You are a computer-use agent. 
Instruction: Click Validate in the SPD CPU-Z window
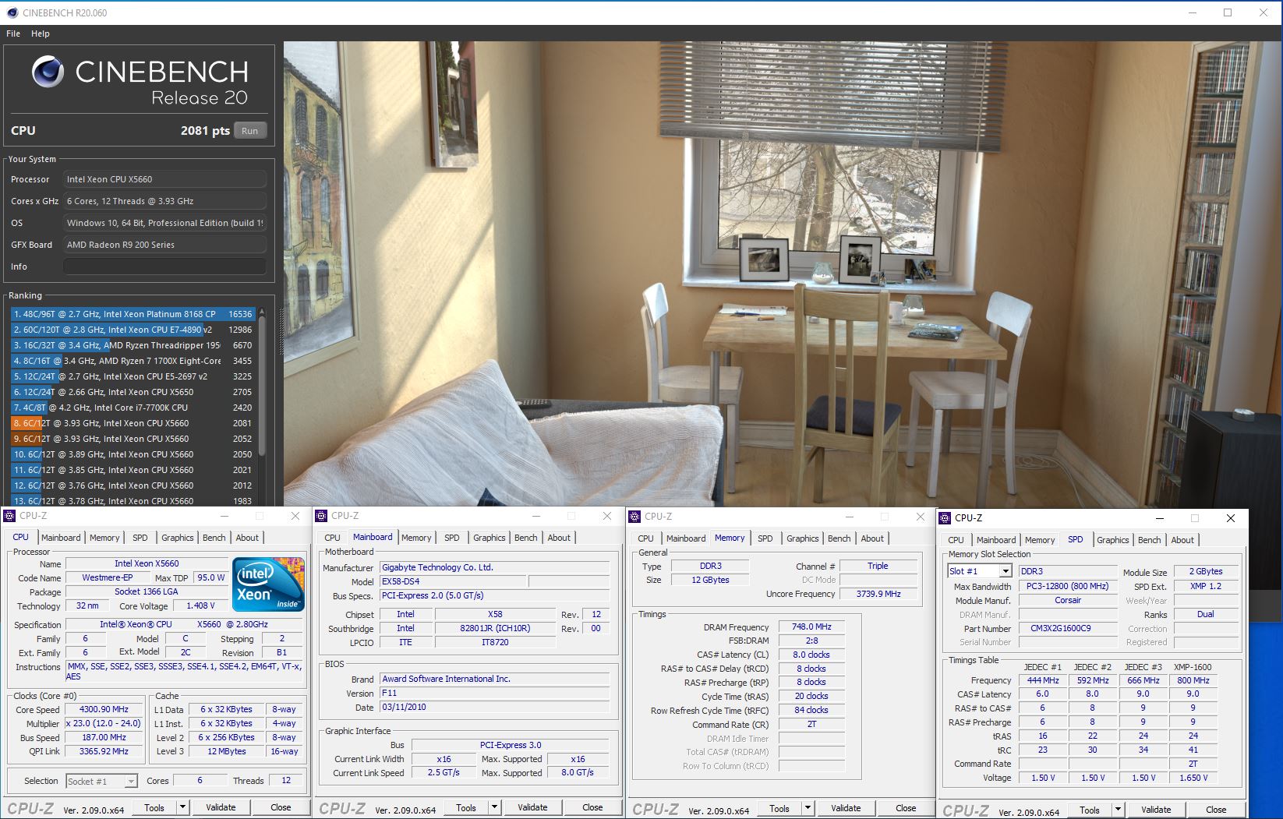tap(1156, 810)
